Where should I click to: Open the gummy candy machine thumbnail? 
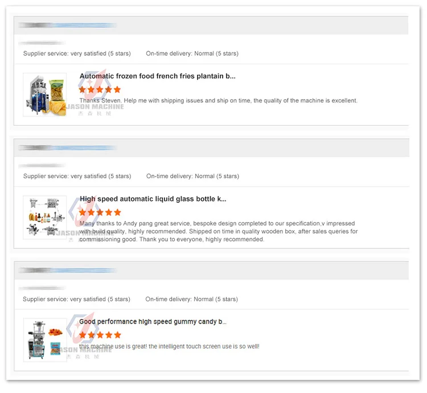coord(44,339)
